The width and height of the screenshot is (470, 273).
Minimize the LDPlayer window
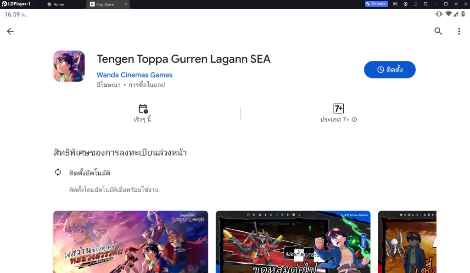point(436,4)
